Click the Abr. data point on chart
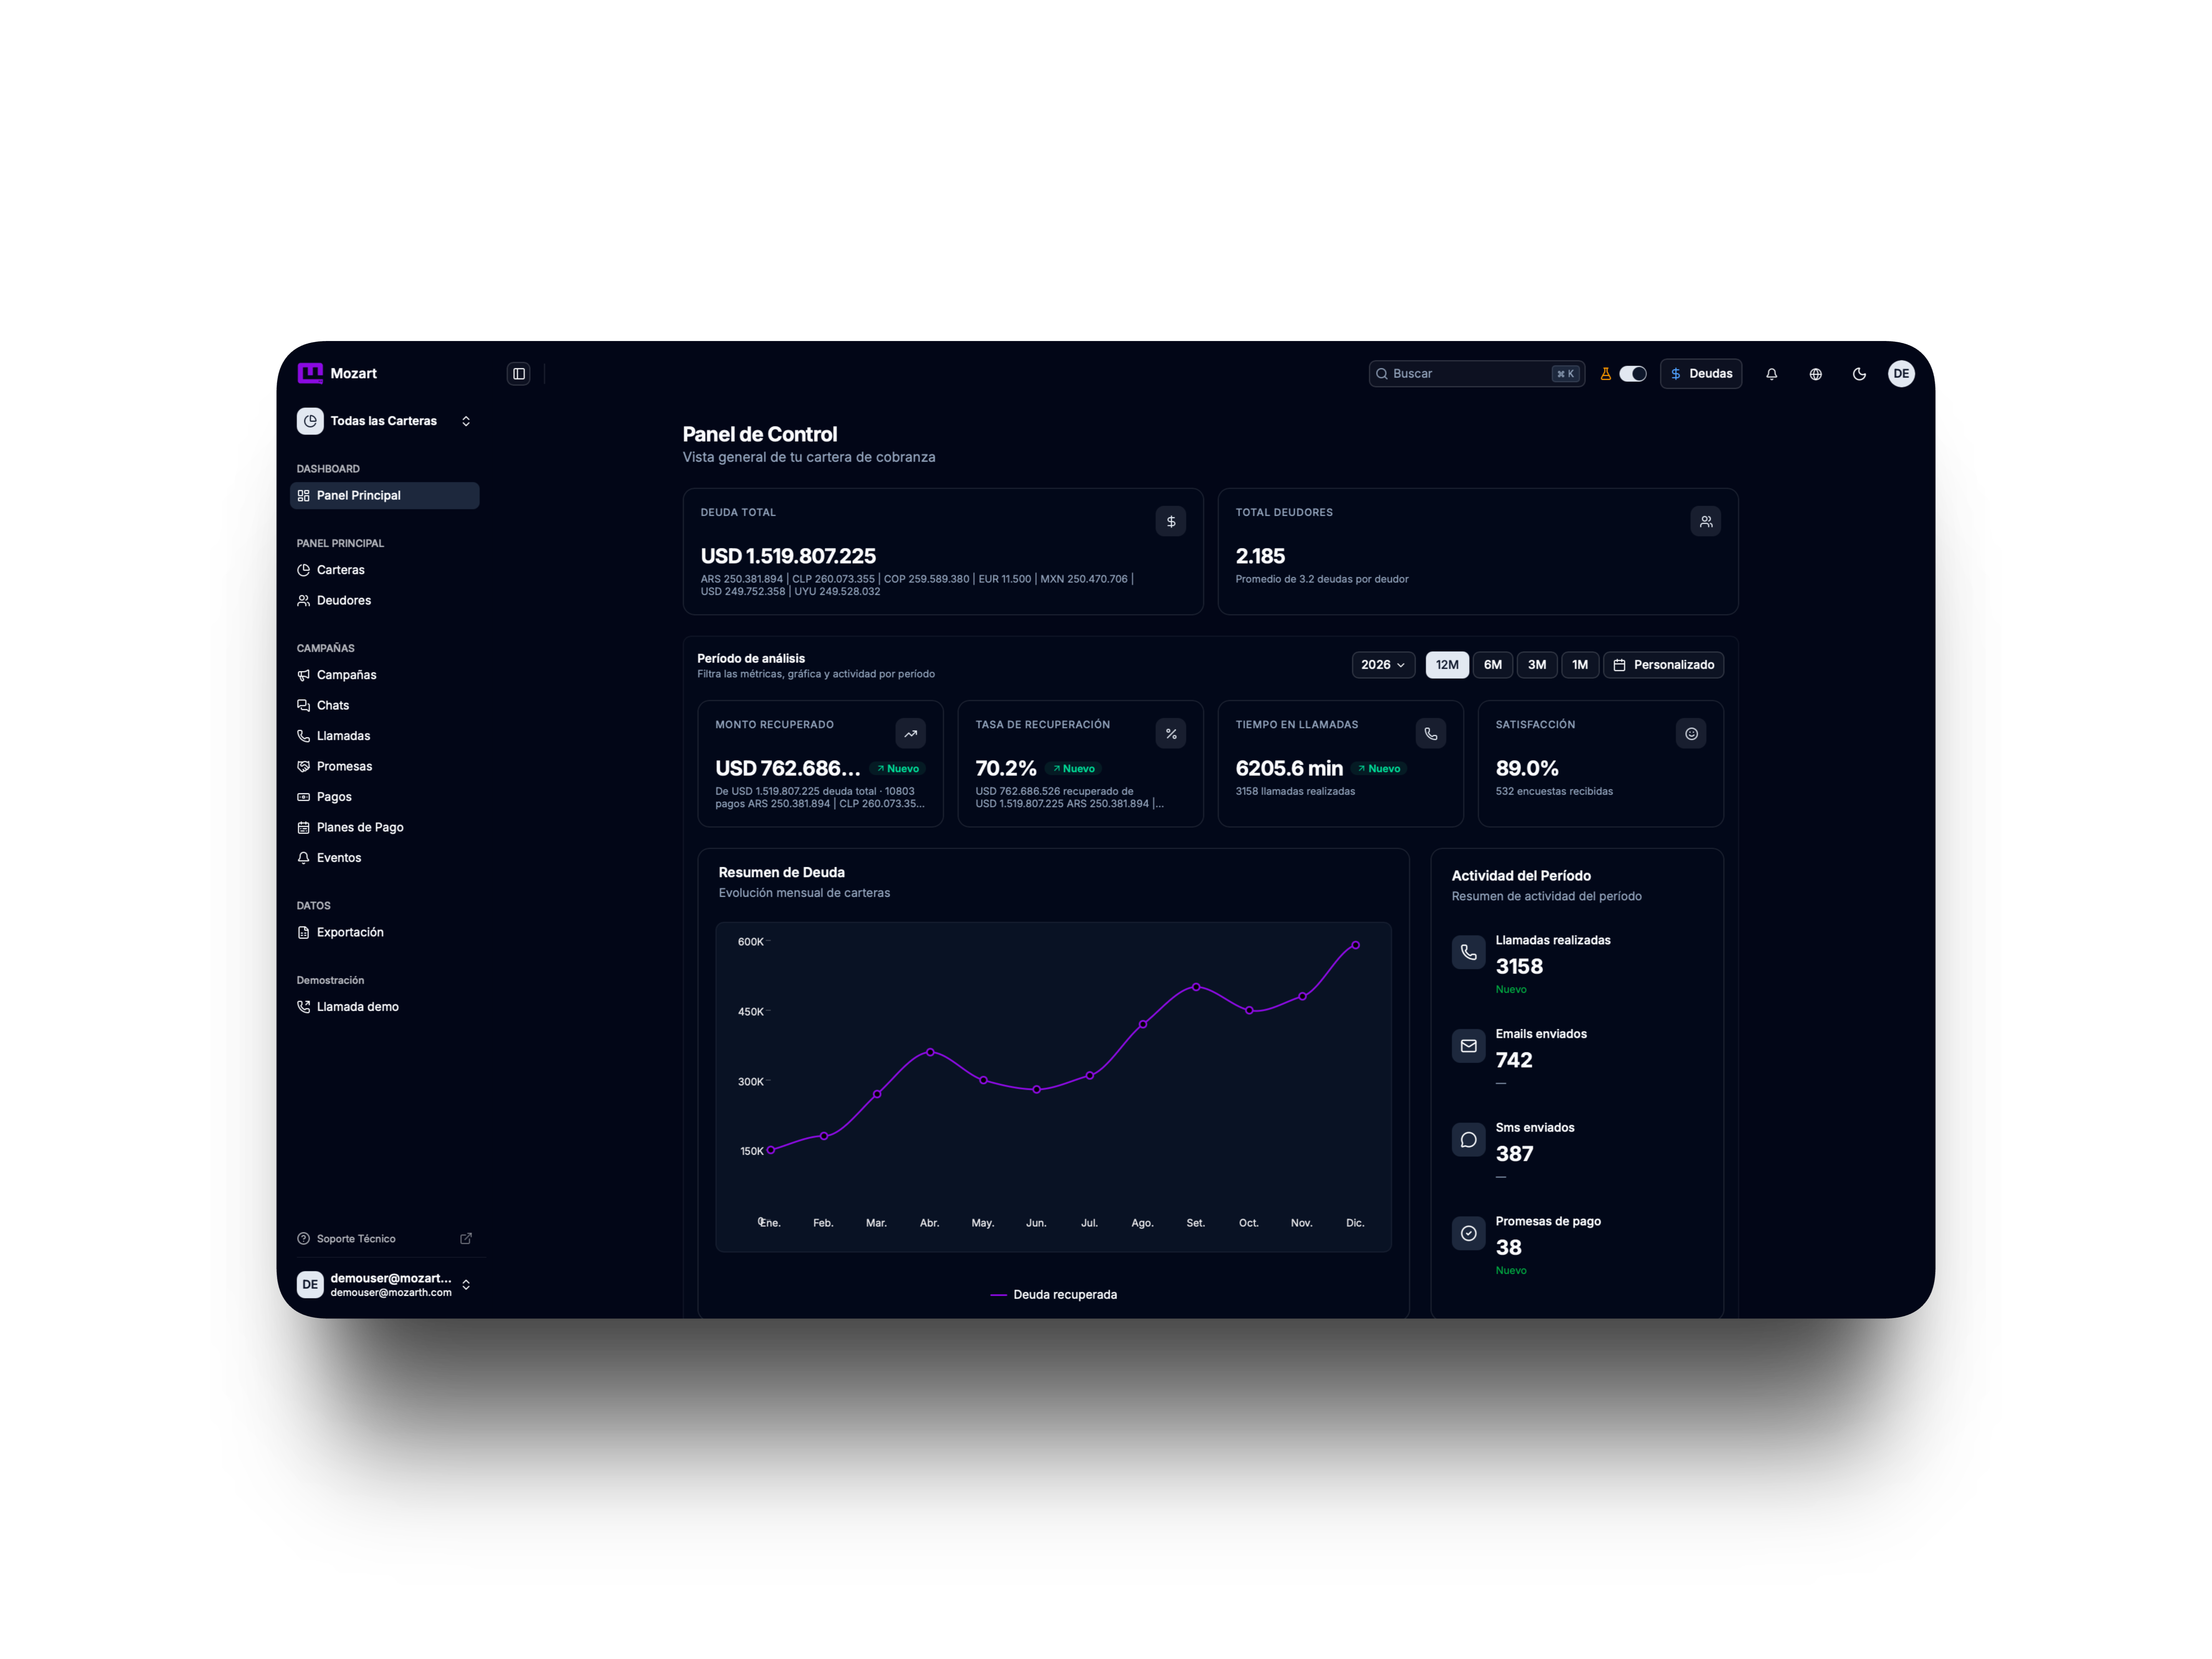2212x1659 pixels. pyautogui.click(x=930, y=1052)
